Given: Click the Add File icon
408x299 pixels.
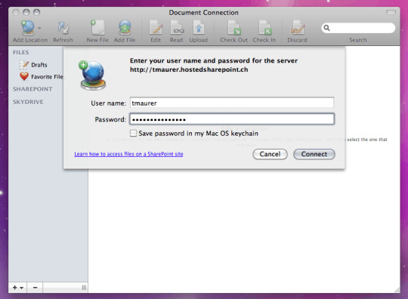Looking at the screenshot, I should [x=125, y=28].
